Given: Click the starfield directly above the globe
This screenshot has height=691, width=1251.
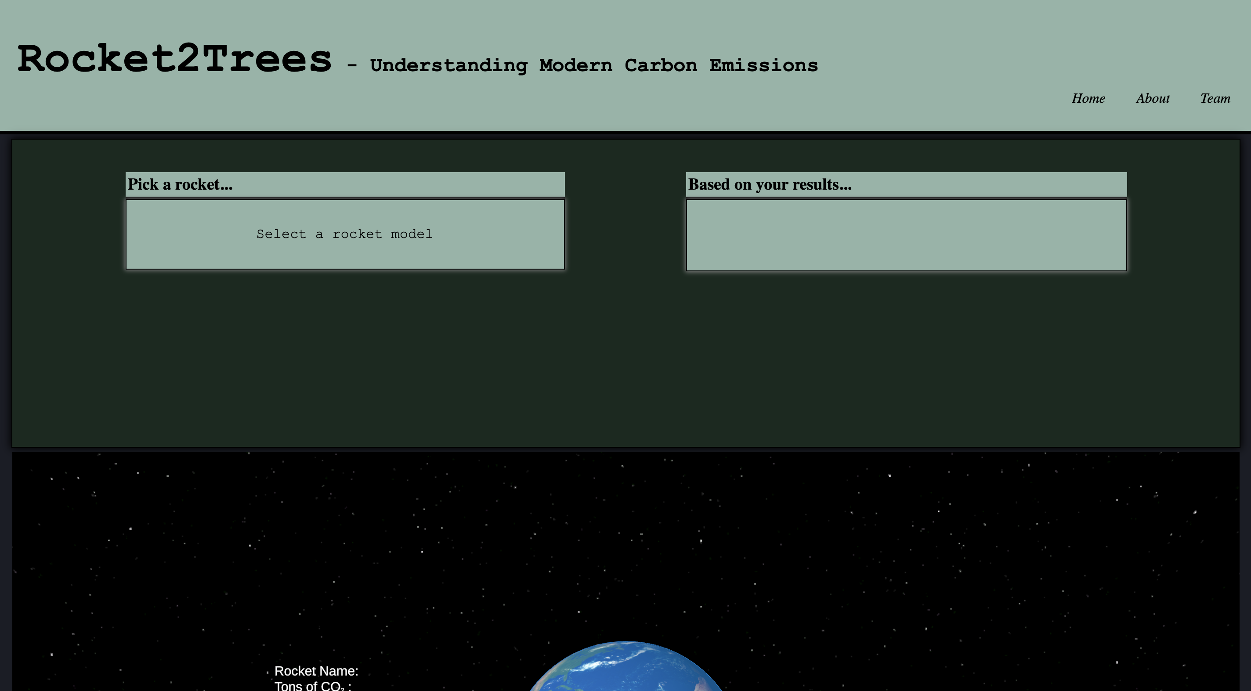Looking at the screenshot, I should coord(625,558).
